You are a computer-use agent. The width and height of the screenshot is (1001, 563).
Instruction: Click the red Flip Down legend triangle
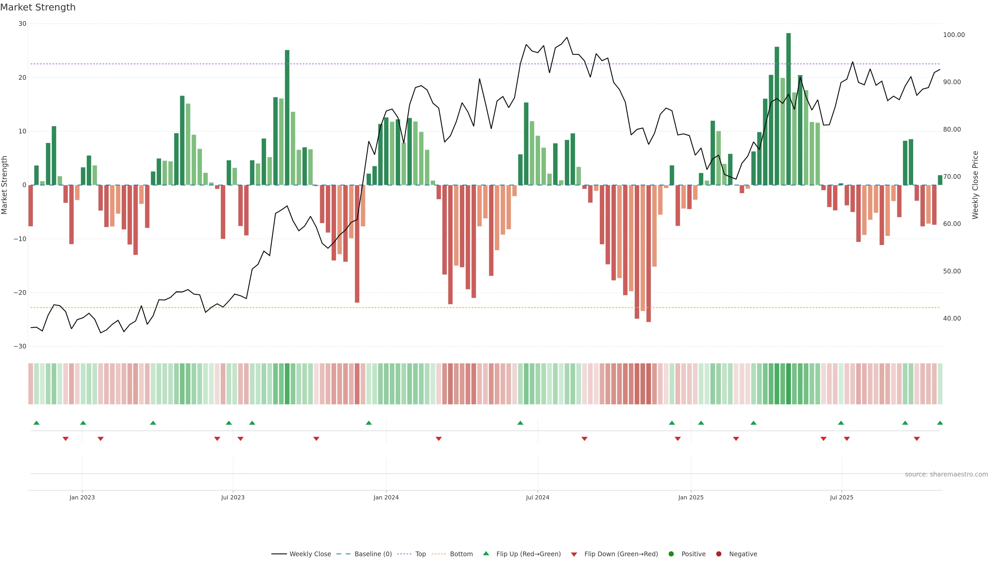[x=574, y=554]
